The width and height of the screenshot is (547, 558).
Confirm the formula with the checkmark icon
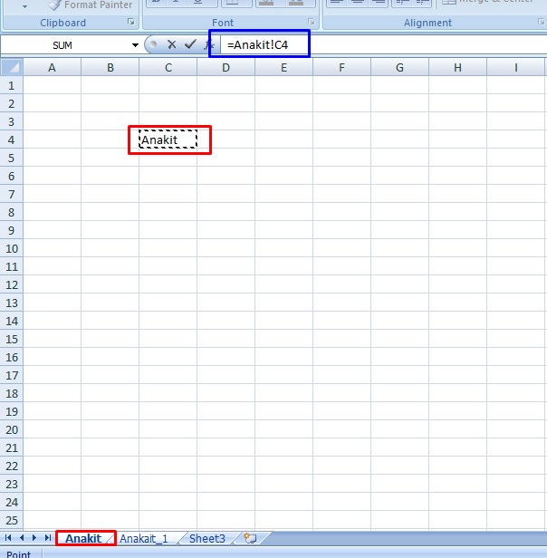coord(190,45)
